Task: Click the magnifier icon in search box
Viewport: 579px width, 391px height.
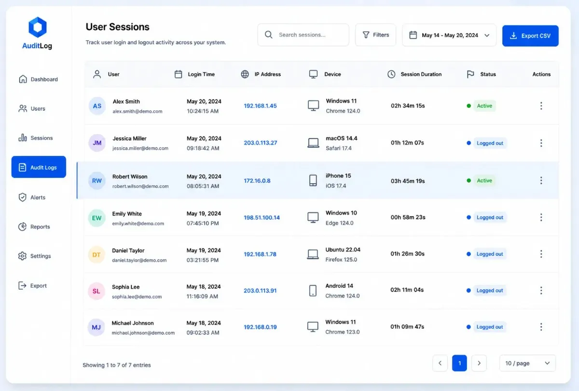Action: (268, 35)
